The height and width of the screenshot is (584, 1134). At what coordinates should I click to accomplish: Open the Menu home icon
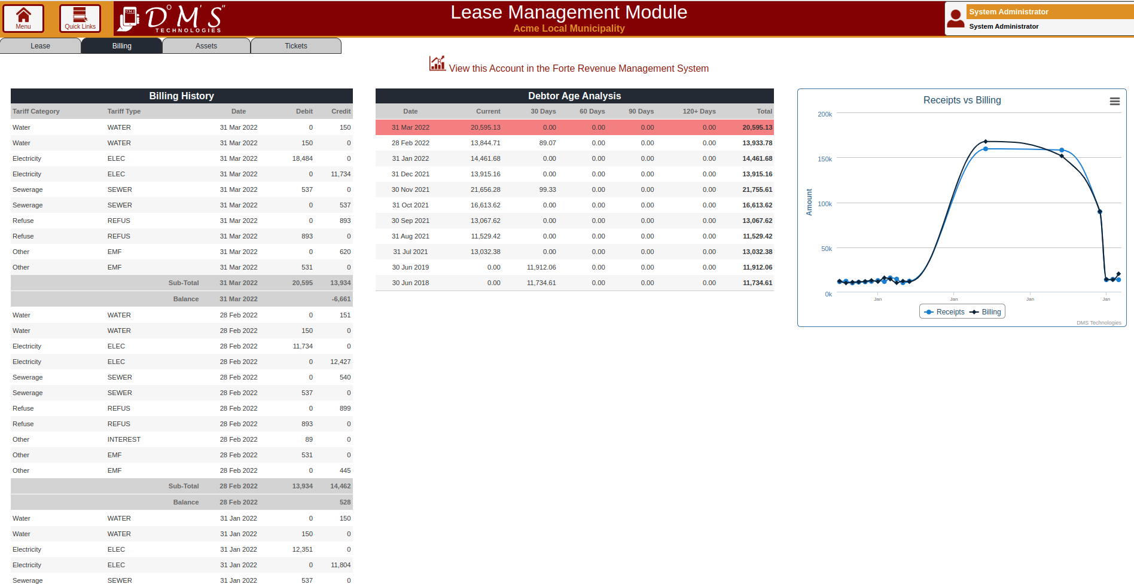[x=23, y=18]
